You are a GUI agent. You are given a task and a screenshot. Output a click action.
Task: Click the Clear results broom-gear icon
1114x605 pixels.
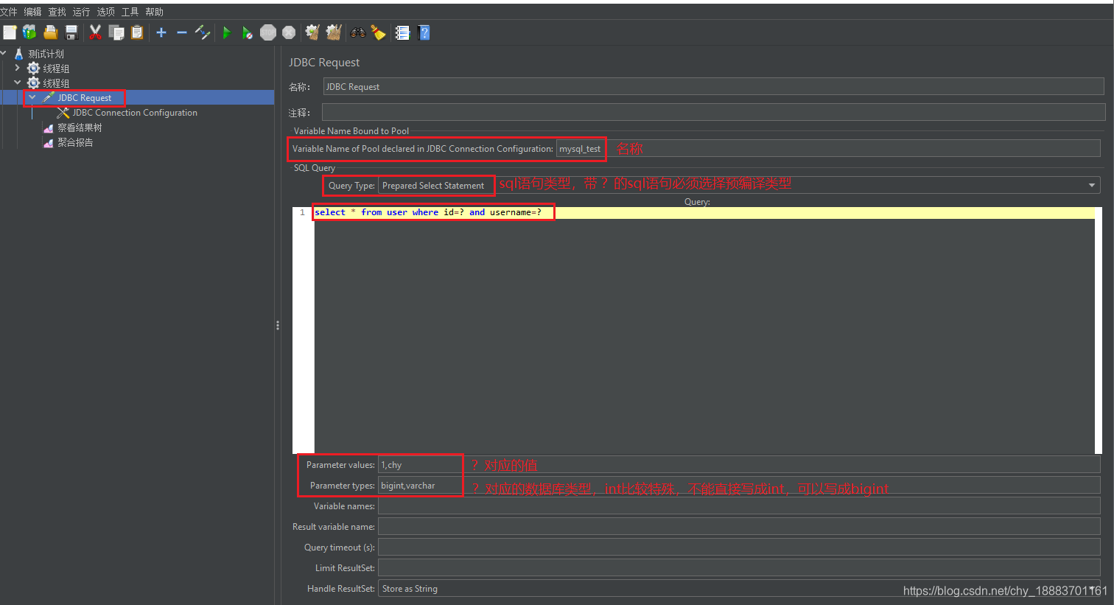[312, 32]
